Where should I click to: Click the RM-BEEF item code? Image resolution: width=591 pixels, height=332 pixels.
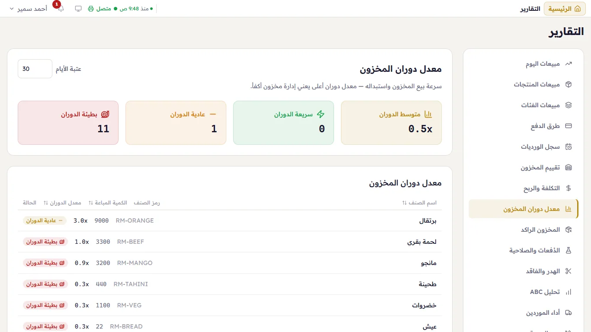coord(131,242)
